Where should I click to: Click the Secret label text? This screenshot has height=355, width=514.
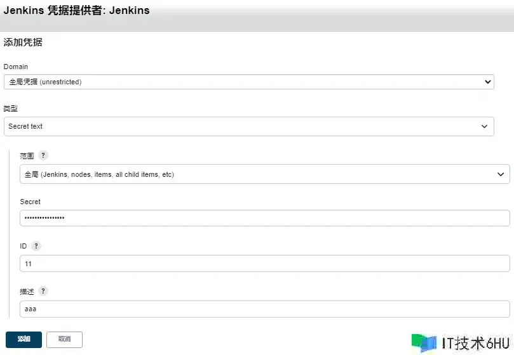[30, 202]
